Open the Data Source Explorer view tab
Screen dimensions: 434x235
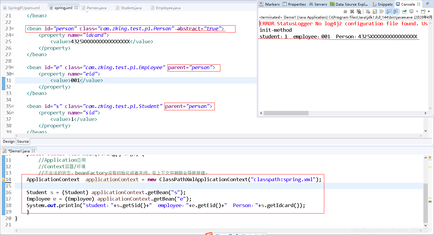click(349, 4)
